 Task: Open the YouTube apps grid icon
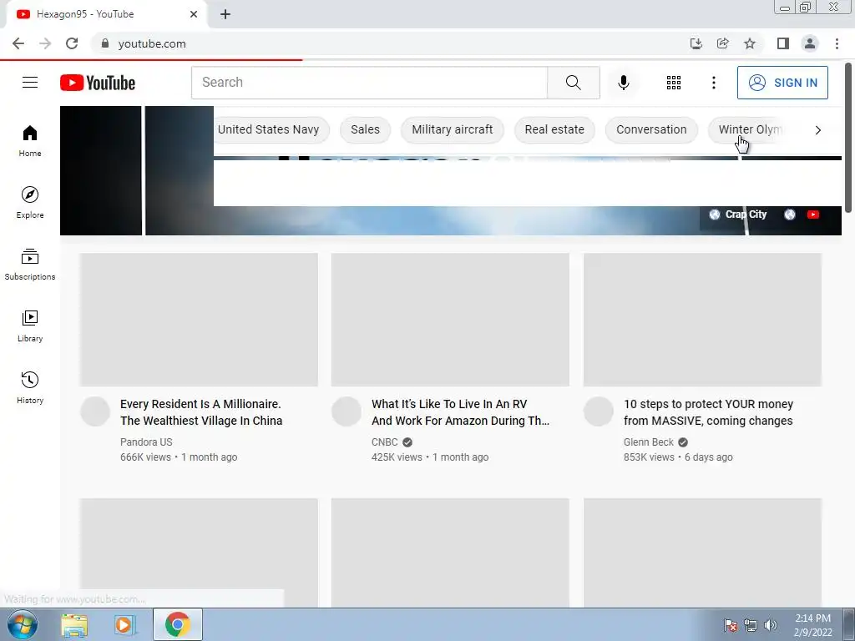(x=674, y=83)
